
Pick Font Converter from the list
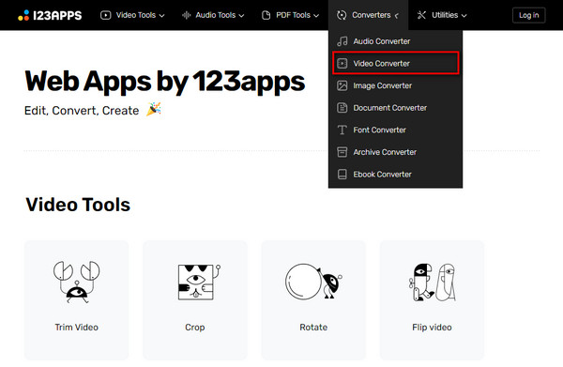coord(395,130)
